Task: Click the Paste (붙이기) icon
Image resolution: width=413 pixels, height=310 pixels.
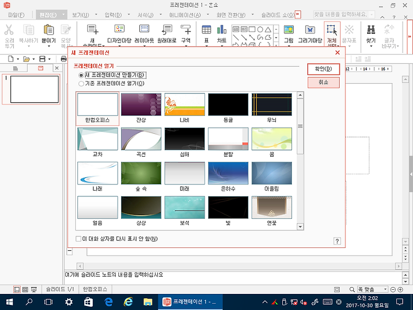Action: point(49,30)
